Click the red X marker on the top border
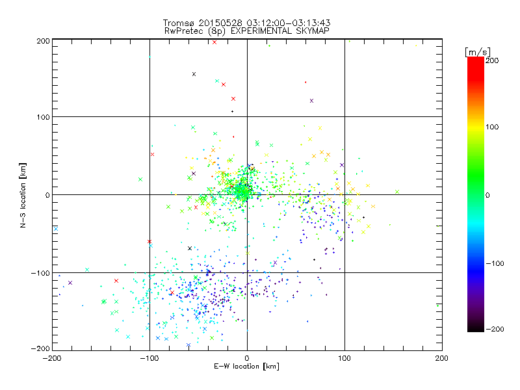Screen dimensions: 520x390 point(214,42)
